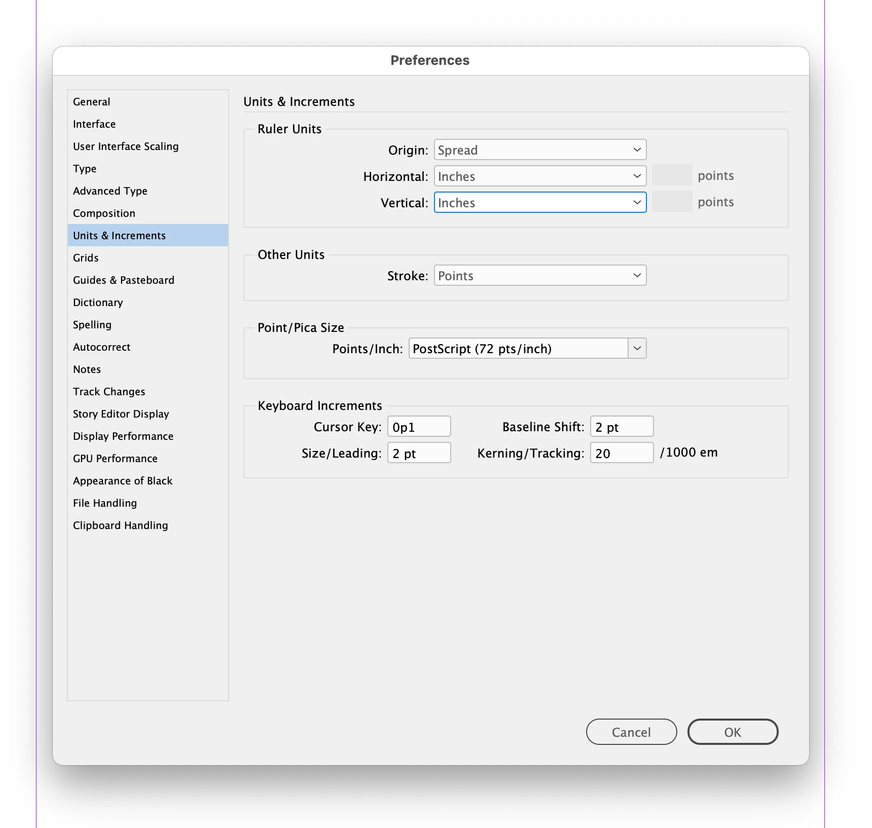Click the Size/Leading increment field
Screen dimensions: 872x828
point(419,453)
